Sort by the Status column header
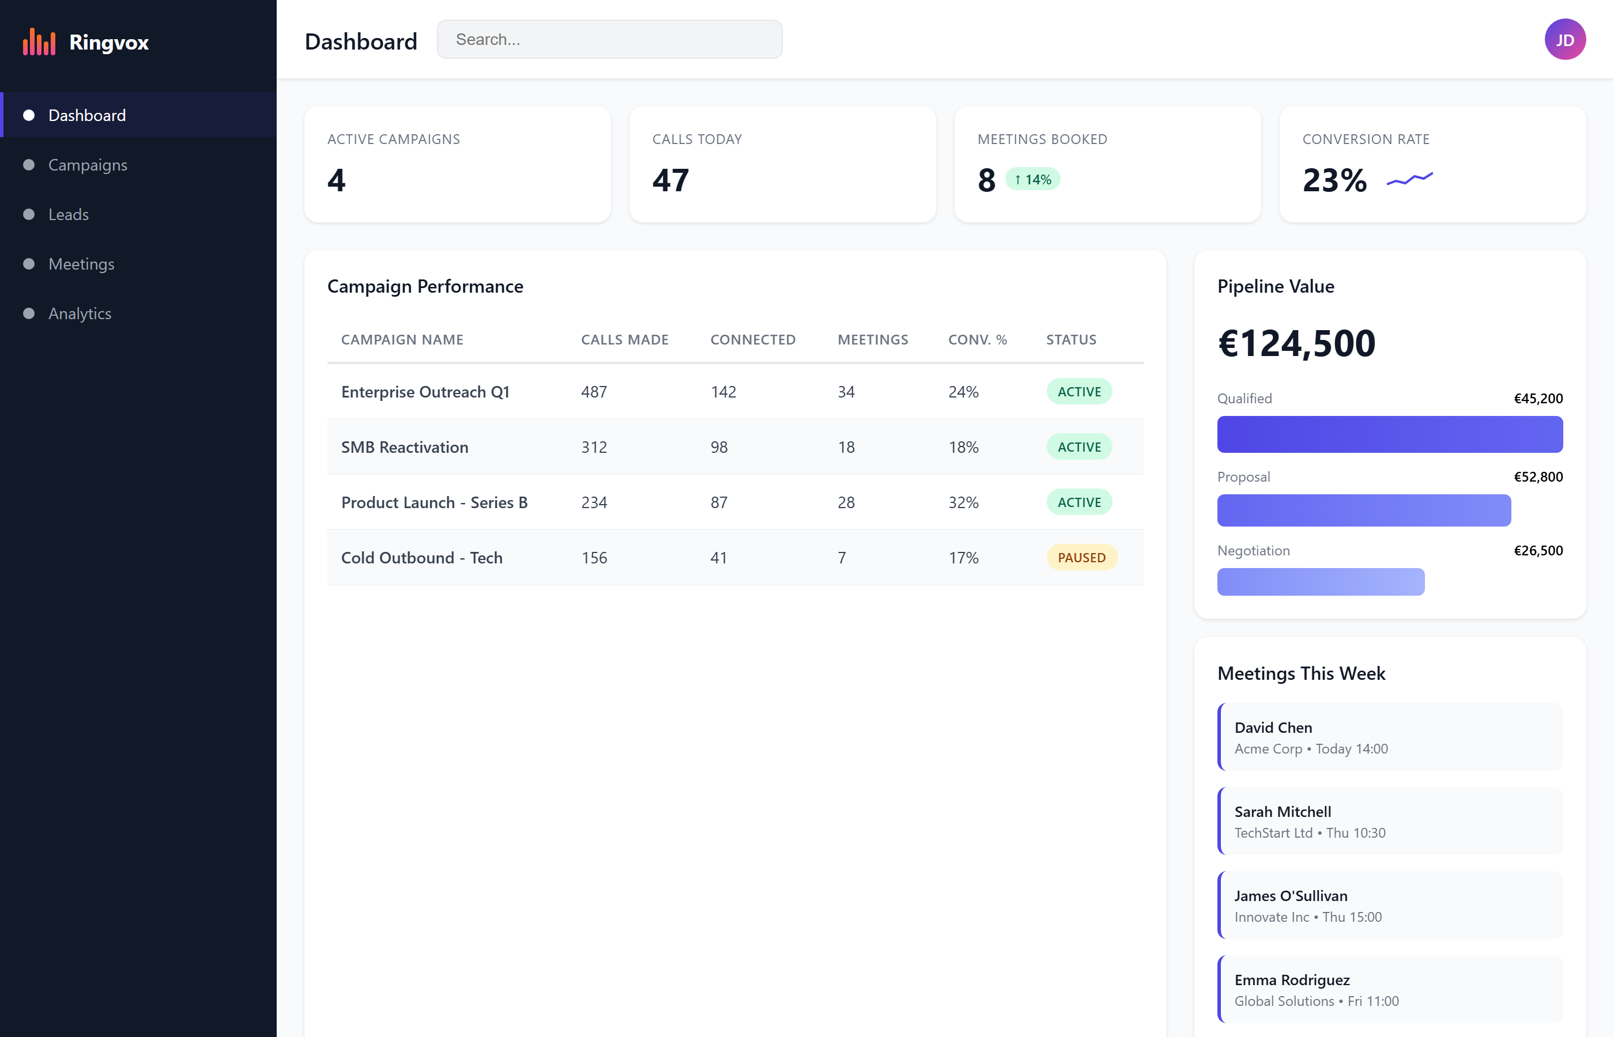The width and height of the screenshot is (1614, 1037). 1070,339
